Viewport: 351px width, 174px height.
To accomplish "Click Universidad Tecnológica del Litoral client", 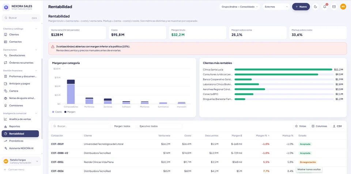I will pos(103,144).
